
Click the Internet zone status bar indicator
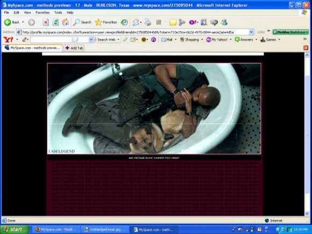point(274,221)
